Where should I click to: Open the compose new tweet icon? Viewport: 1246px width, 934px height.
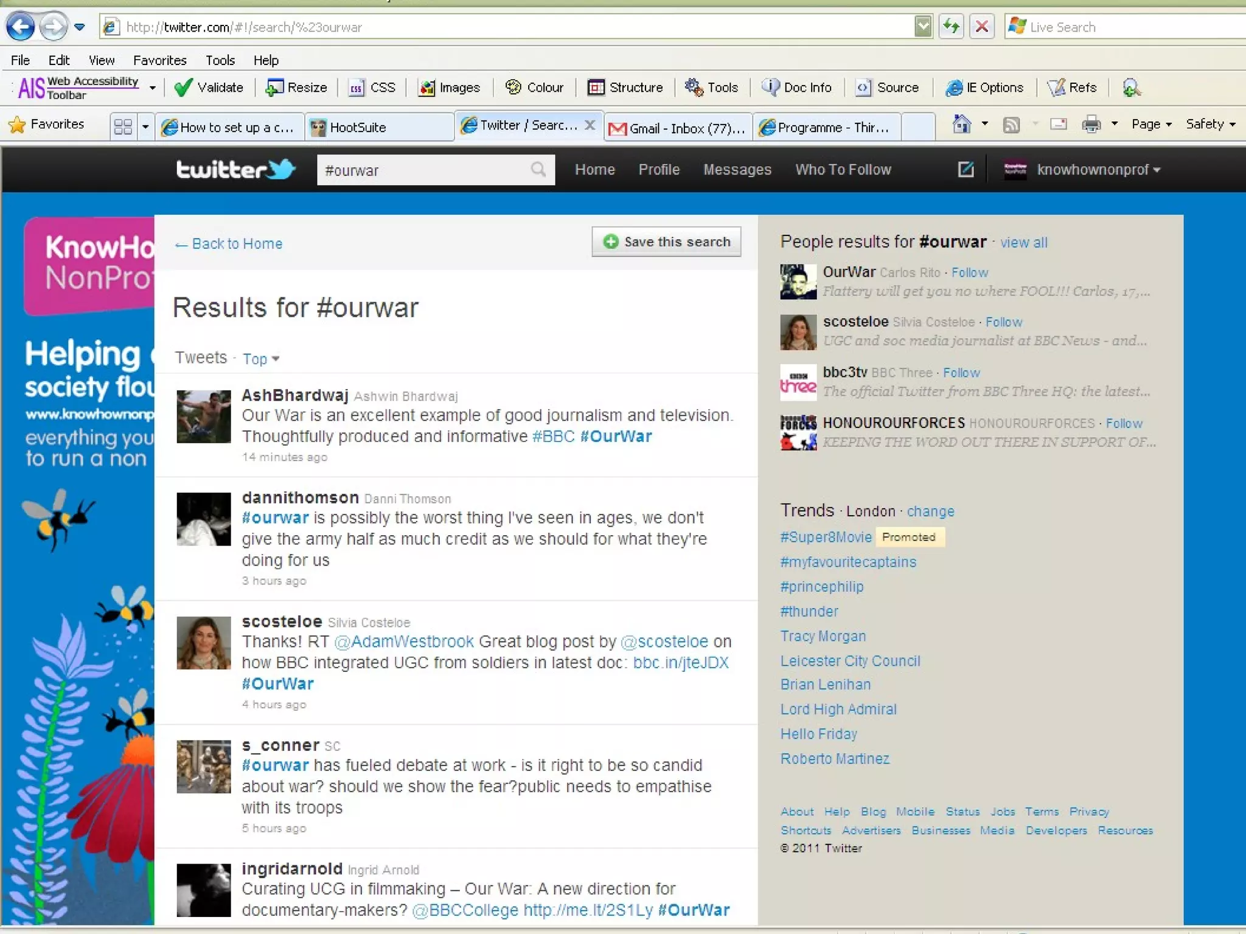click(966, 170)
